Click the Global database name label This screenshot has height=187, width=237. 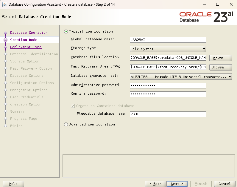point(93,39)
